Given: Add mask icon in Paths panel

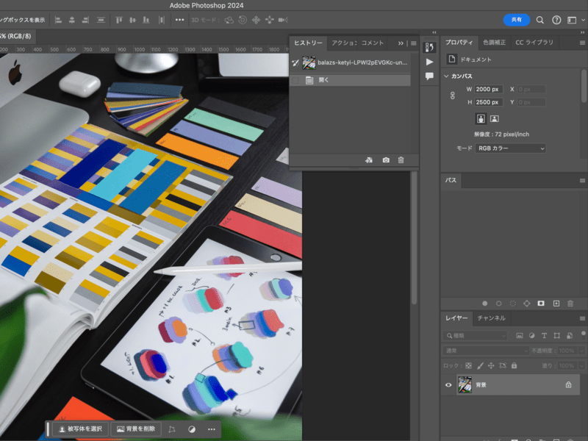Looking at the screenshot, I should tap(541, 303).
